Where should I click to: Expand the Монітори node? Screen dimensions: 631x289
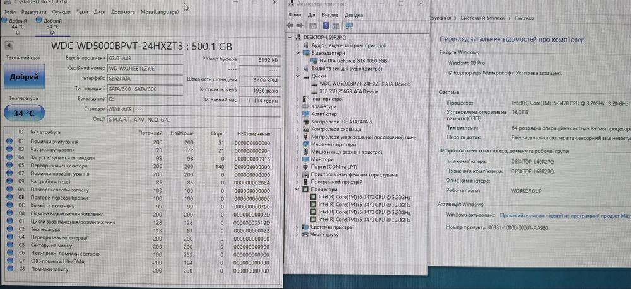point(298,159)
